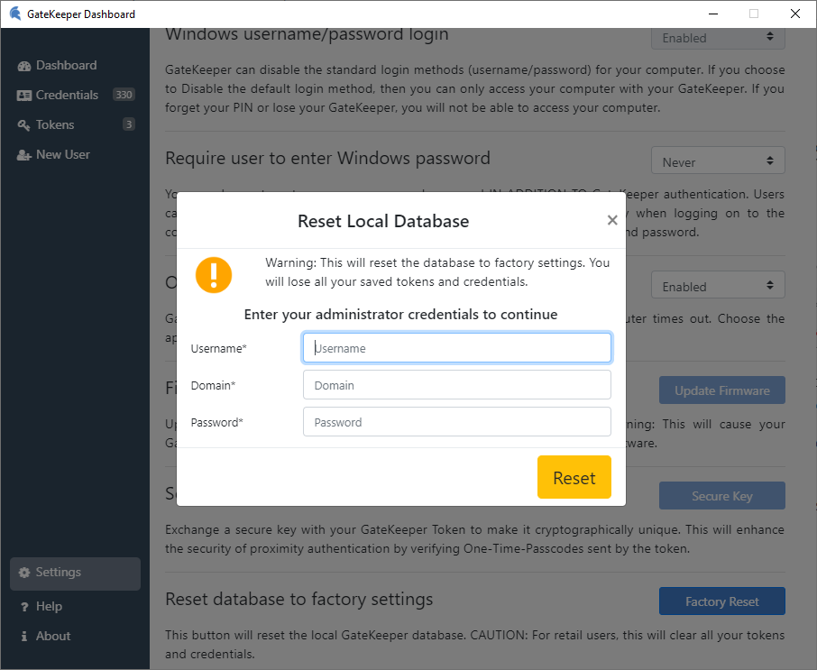This screenshot has height=670, width=817.
Task: Click the Secure Key button
Action: pos(721,496)
